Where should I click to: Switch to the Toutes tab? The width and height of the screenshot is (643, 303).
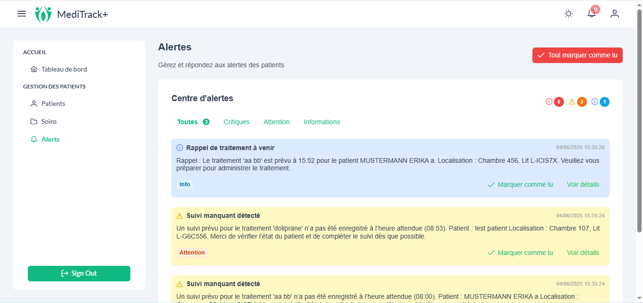point(193,122)
